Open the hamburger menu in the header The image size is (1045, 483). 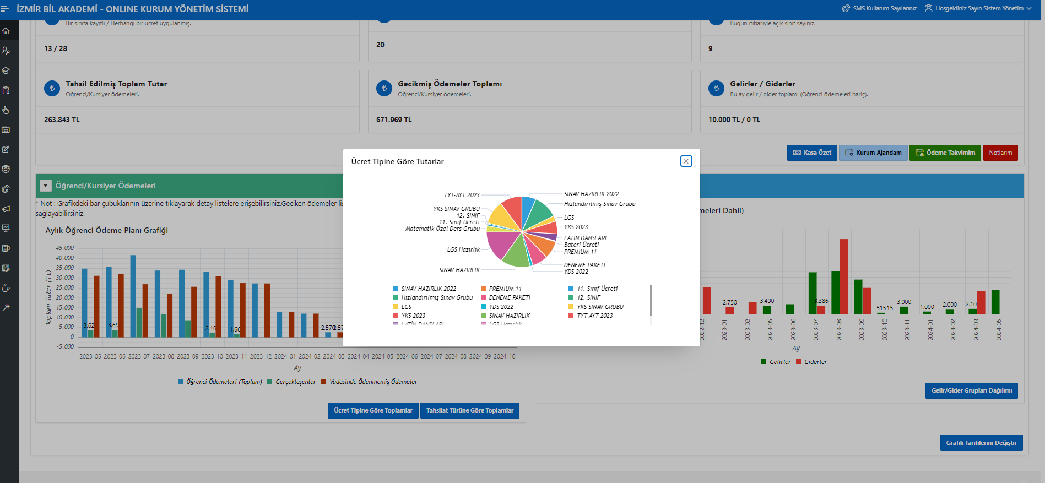coord(5,9)
